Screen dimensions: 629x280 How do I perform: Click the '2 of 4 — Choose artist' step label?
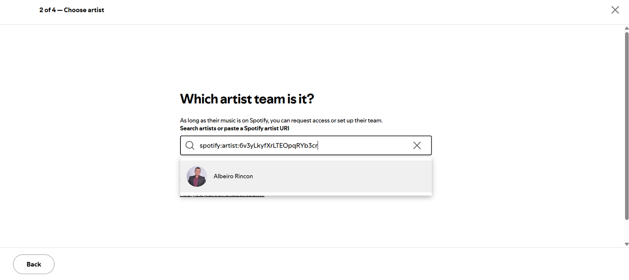pos(72,10)
